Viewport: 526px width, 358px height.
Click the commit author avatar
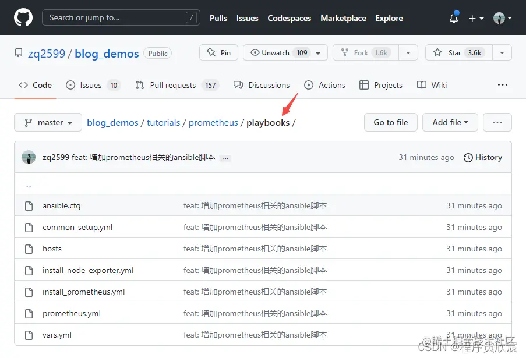29,157
